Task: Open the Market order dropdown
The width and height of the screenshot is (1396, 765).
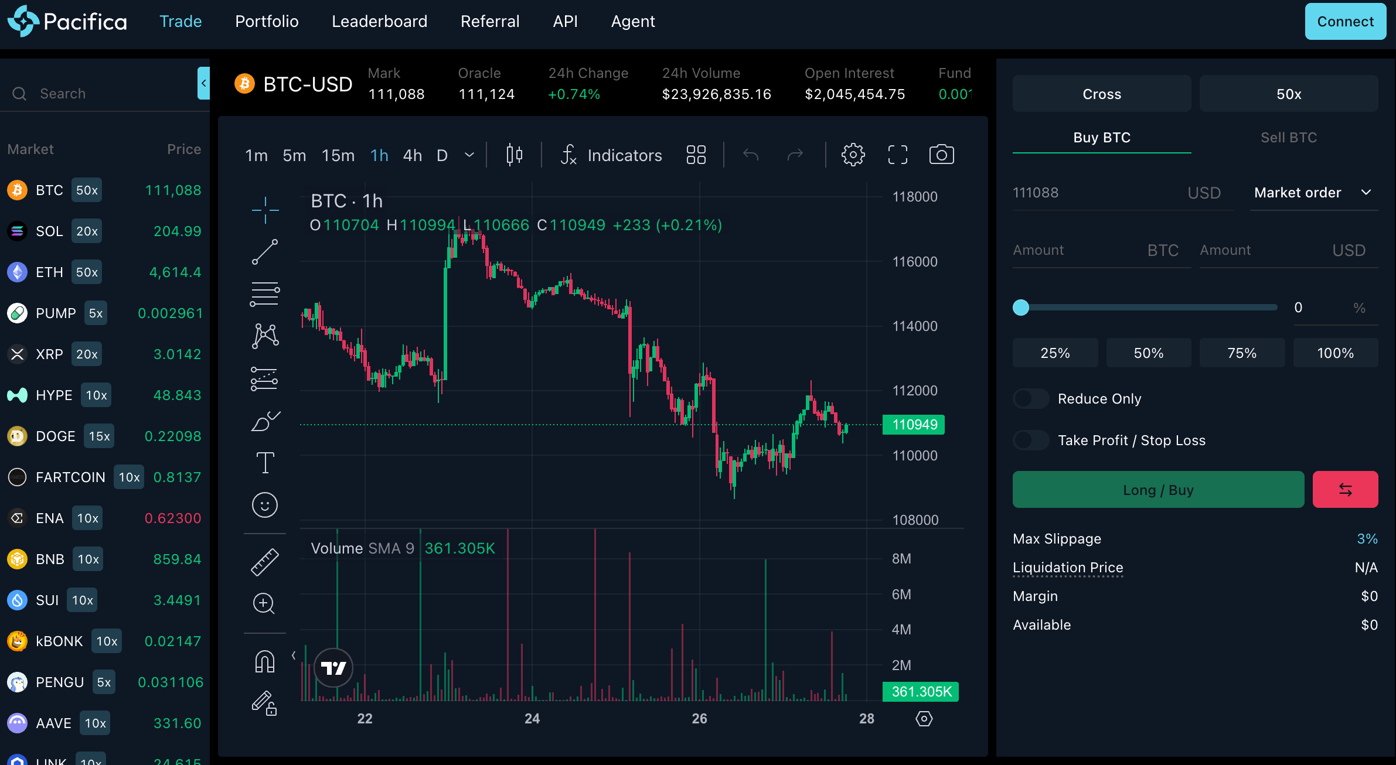Action: (1313, 193)
